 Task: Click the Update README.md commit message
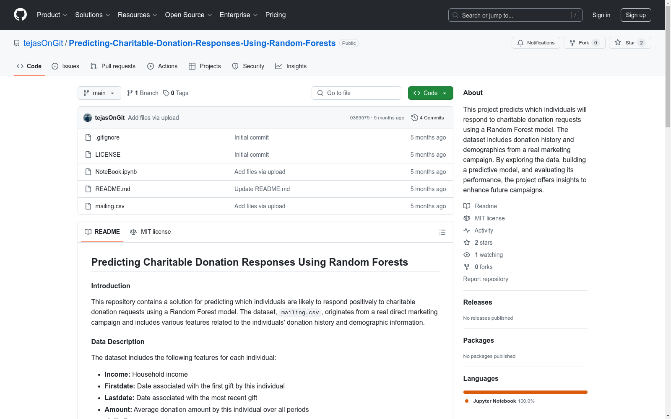tap(262, 189)
